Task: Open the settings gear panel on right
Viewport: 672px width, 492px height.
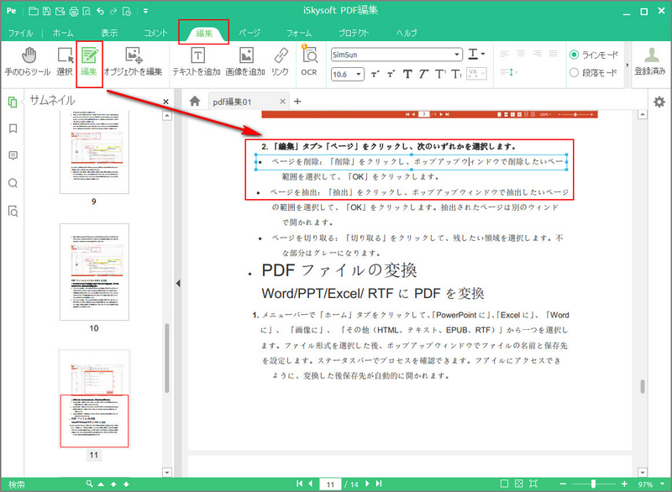Action: click(x=659, y=102)
